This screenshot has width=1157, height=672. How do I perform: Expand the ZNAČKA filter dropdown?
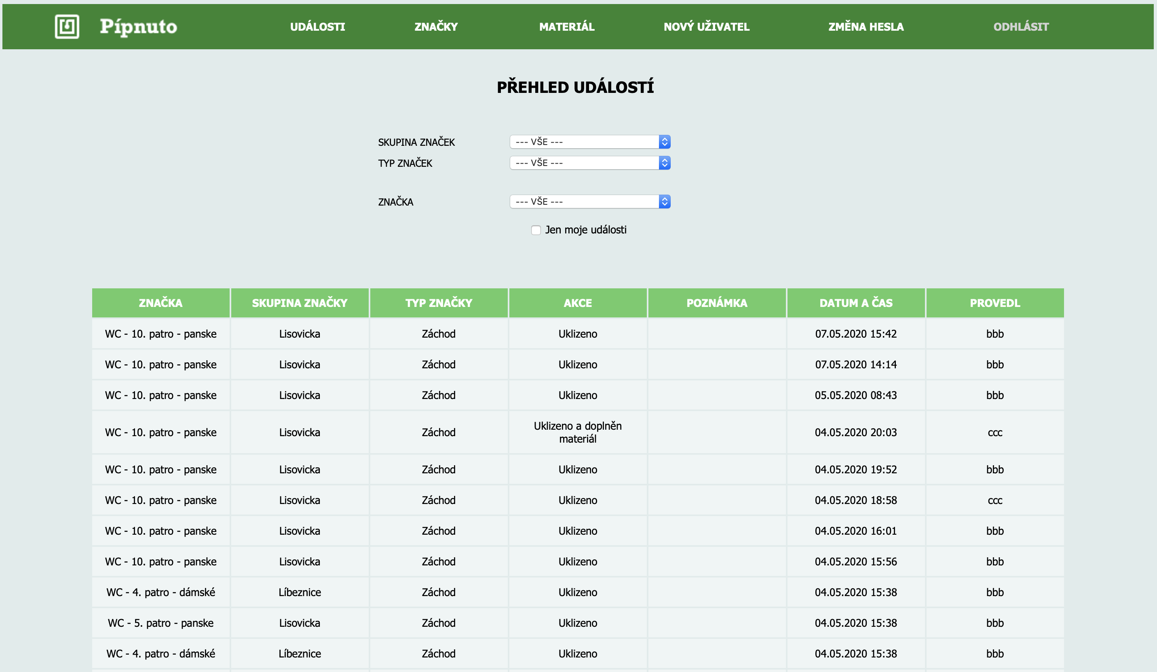(589, 202)
